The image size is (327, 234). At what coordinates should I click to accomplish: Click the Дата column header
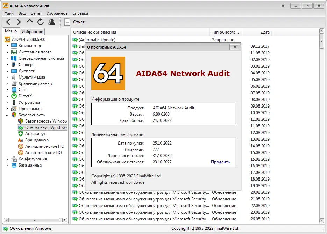pos(265,32)
